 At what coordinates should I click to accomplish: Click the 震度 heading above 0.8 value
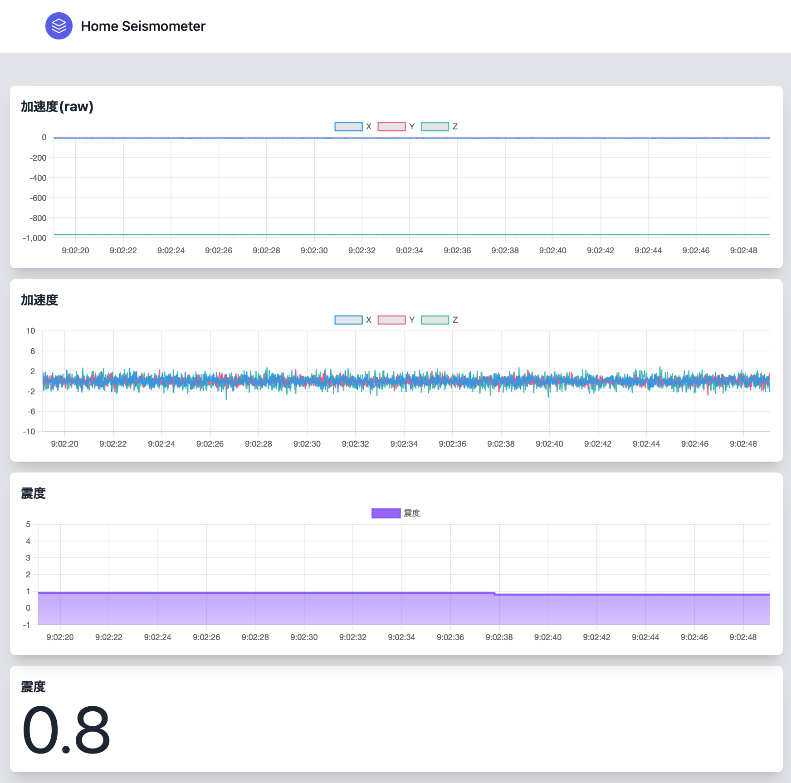33,687
